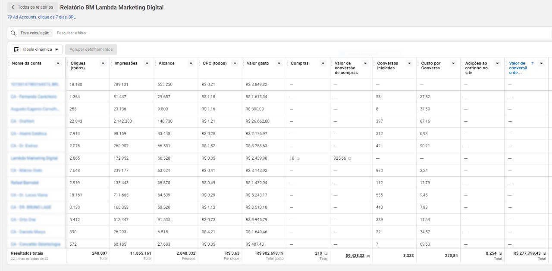The width and height of the screenshot is (552, 271).
Task: Expand the Impressões column options
Action: [147, 63]
